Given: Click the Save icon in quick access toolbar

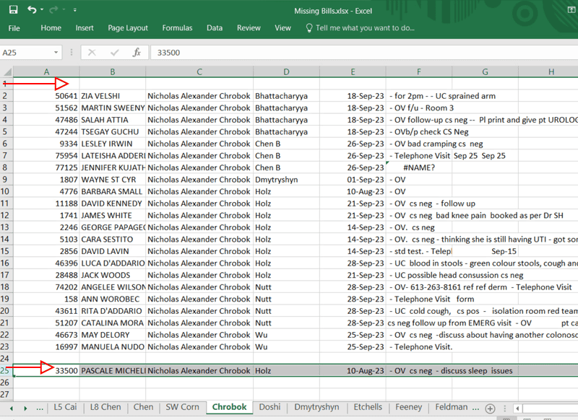Looking at the screenshot, I should (x=13, y=10).
